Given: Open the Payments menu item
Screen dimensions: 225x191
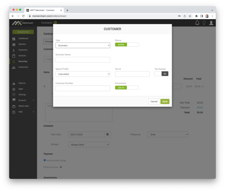Looking at the screenshot, I should click(x=23, y=50).
